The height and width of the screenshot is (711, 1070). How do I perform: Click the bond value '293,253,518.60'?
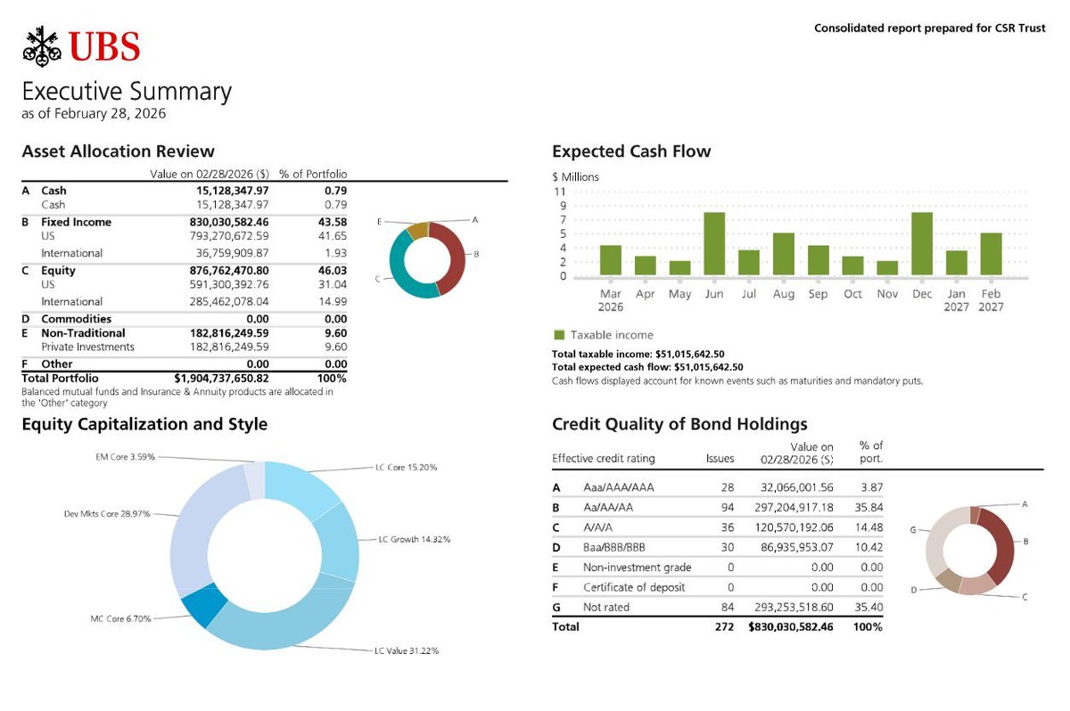click(x=793, y=608)
